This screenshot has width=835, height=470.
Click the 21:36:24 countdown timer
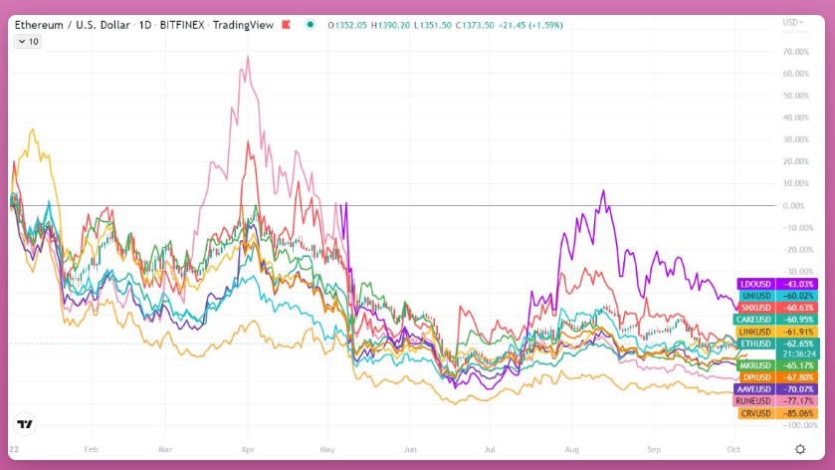[798, 353]
